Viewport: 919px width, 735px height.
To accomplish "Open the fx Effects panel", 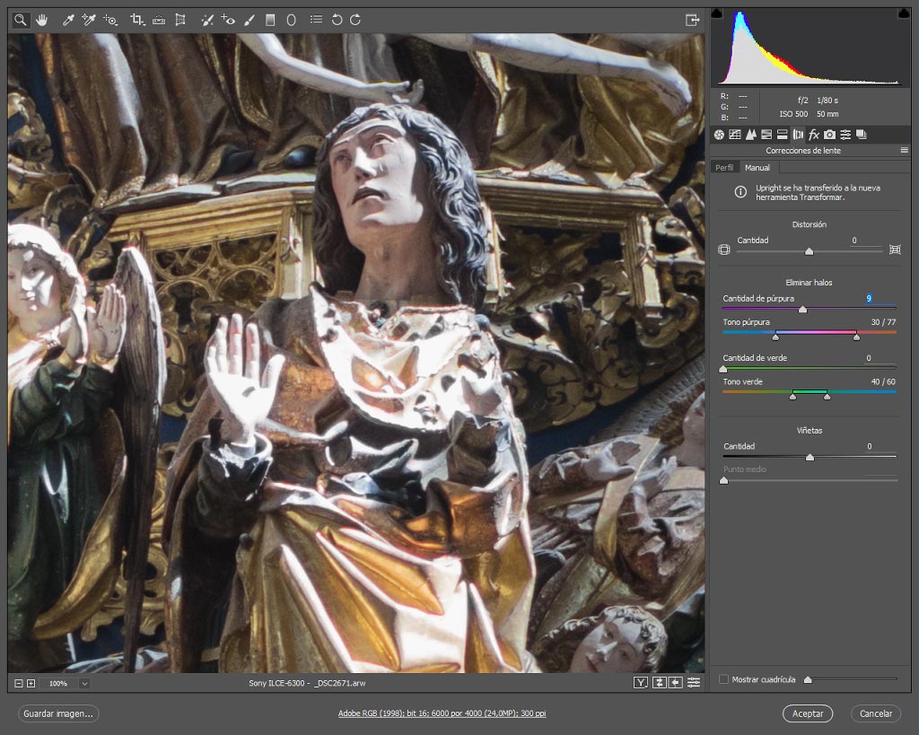I will pos(813,135).
